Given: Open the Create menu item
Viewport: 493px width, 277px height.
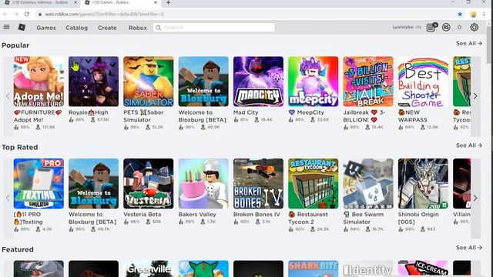Looking at the screenshot, I should tap(107, 28).
